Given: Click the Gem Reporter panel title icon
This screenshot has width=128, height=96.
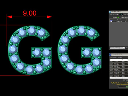Looking at the screenshot, I should click(x=110, y=12).
